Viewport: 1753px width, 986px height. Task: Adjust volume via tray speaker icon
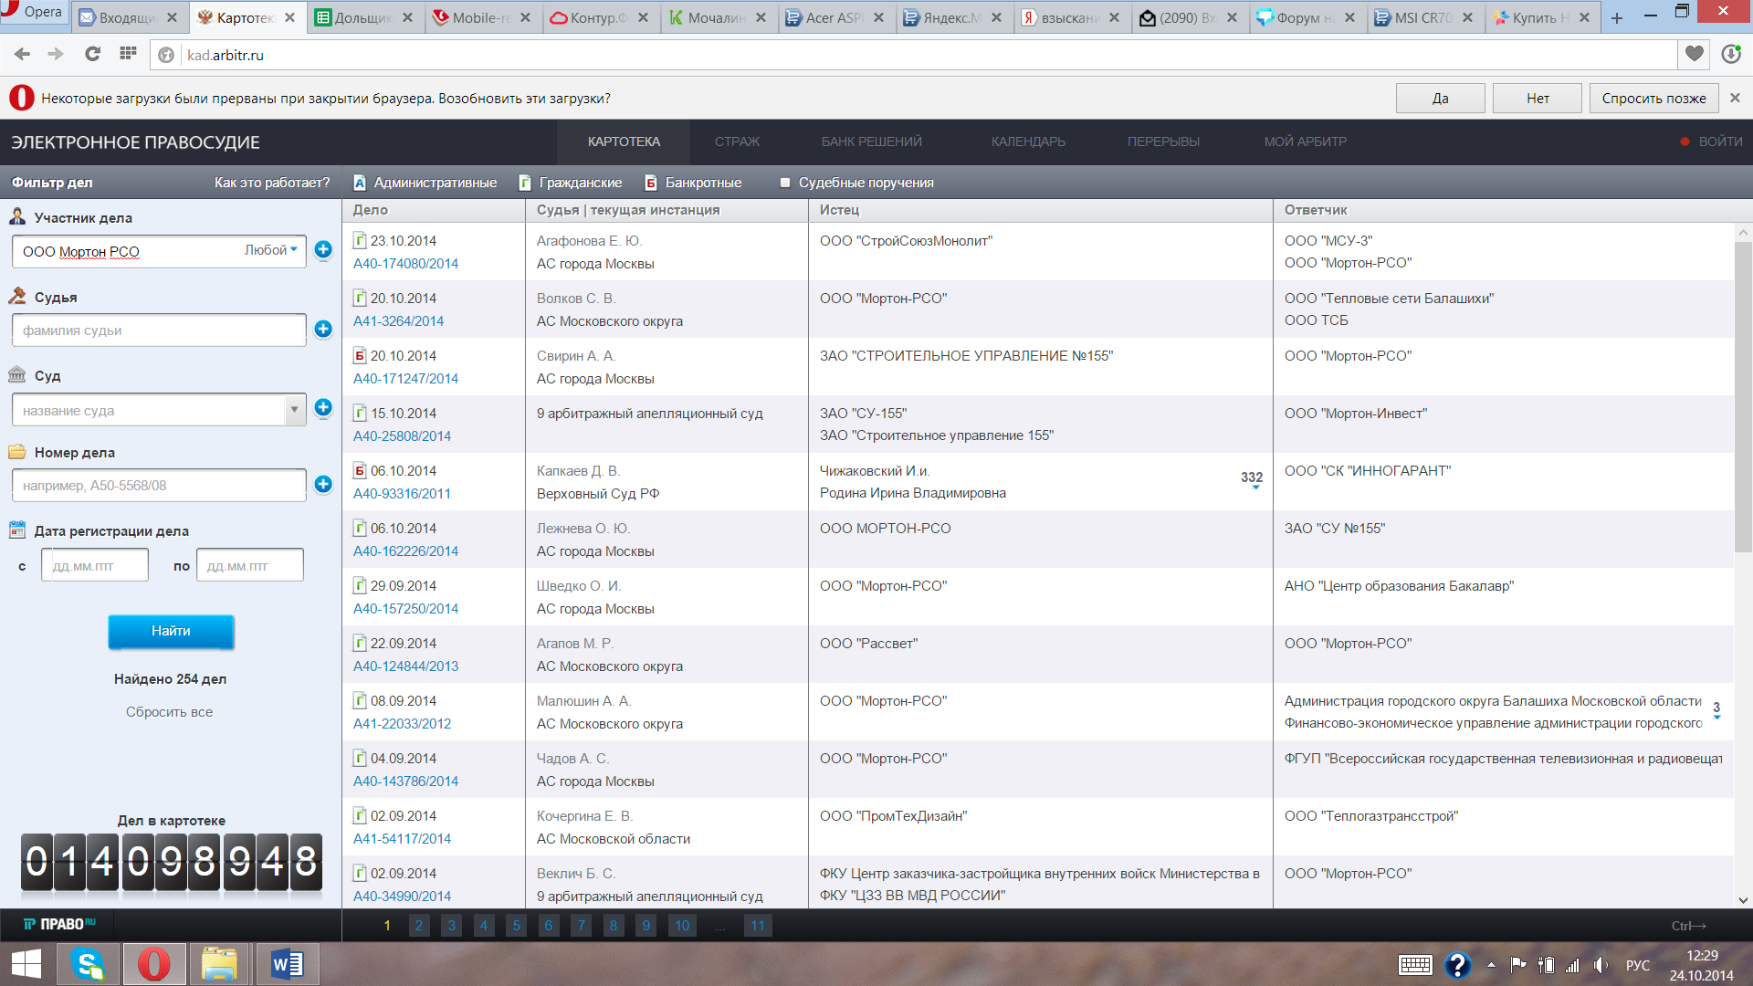pos(1601,965)
